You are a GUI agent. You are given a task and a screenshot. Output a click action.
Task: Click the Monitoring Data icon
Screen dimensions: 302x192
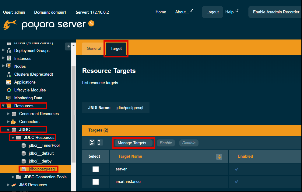tap(9, 98)
